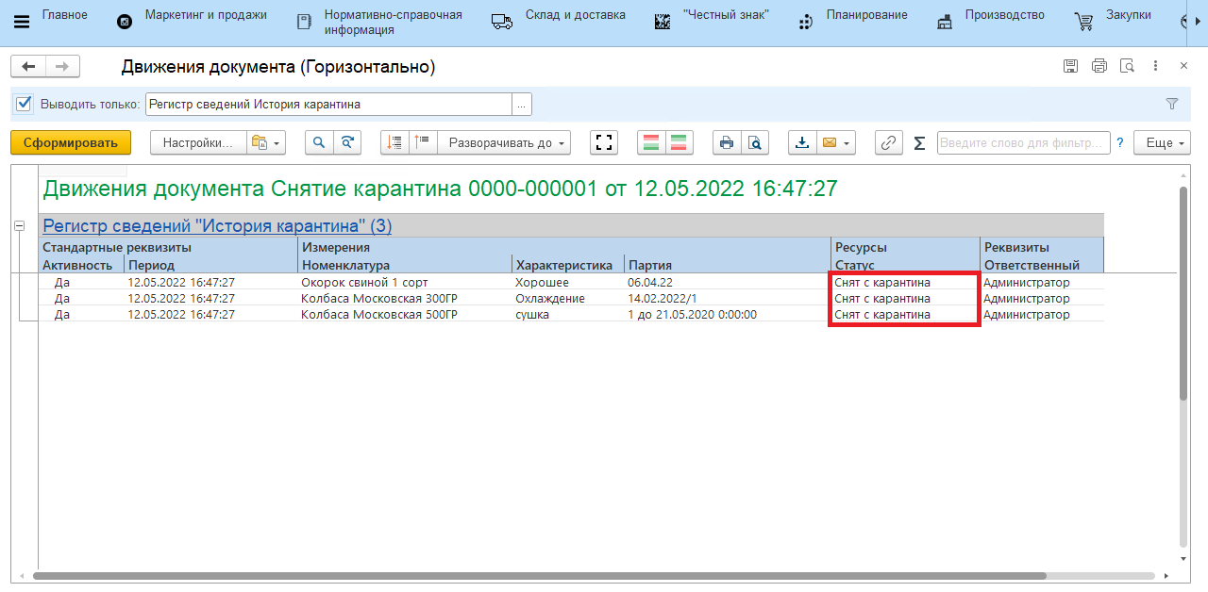This screenshot has height=592, width=1208.
Task: Open print preview in the toolbar
Action: point(754,142)
